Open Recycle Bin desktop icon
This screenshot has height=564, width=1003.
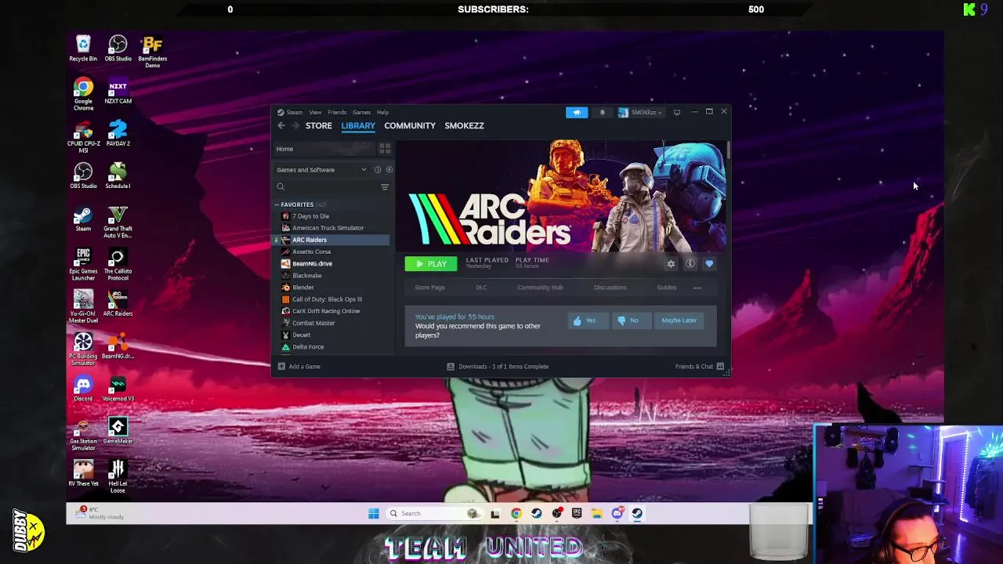[83, 49]
